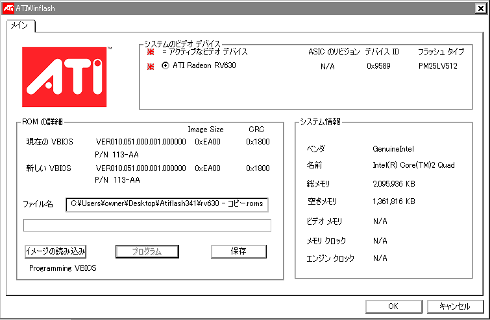The width and height of the screenshot is (490, 320).
Task: Click the ASIC のリビジョン column header
Action: click(334, 52)
